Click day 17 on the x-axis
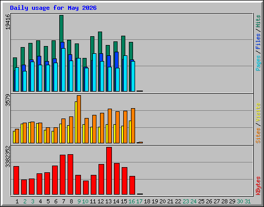 139,201
